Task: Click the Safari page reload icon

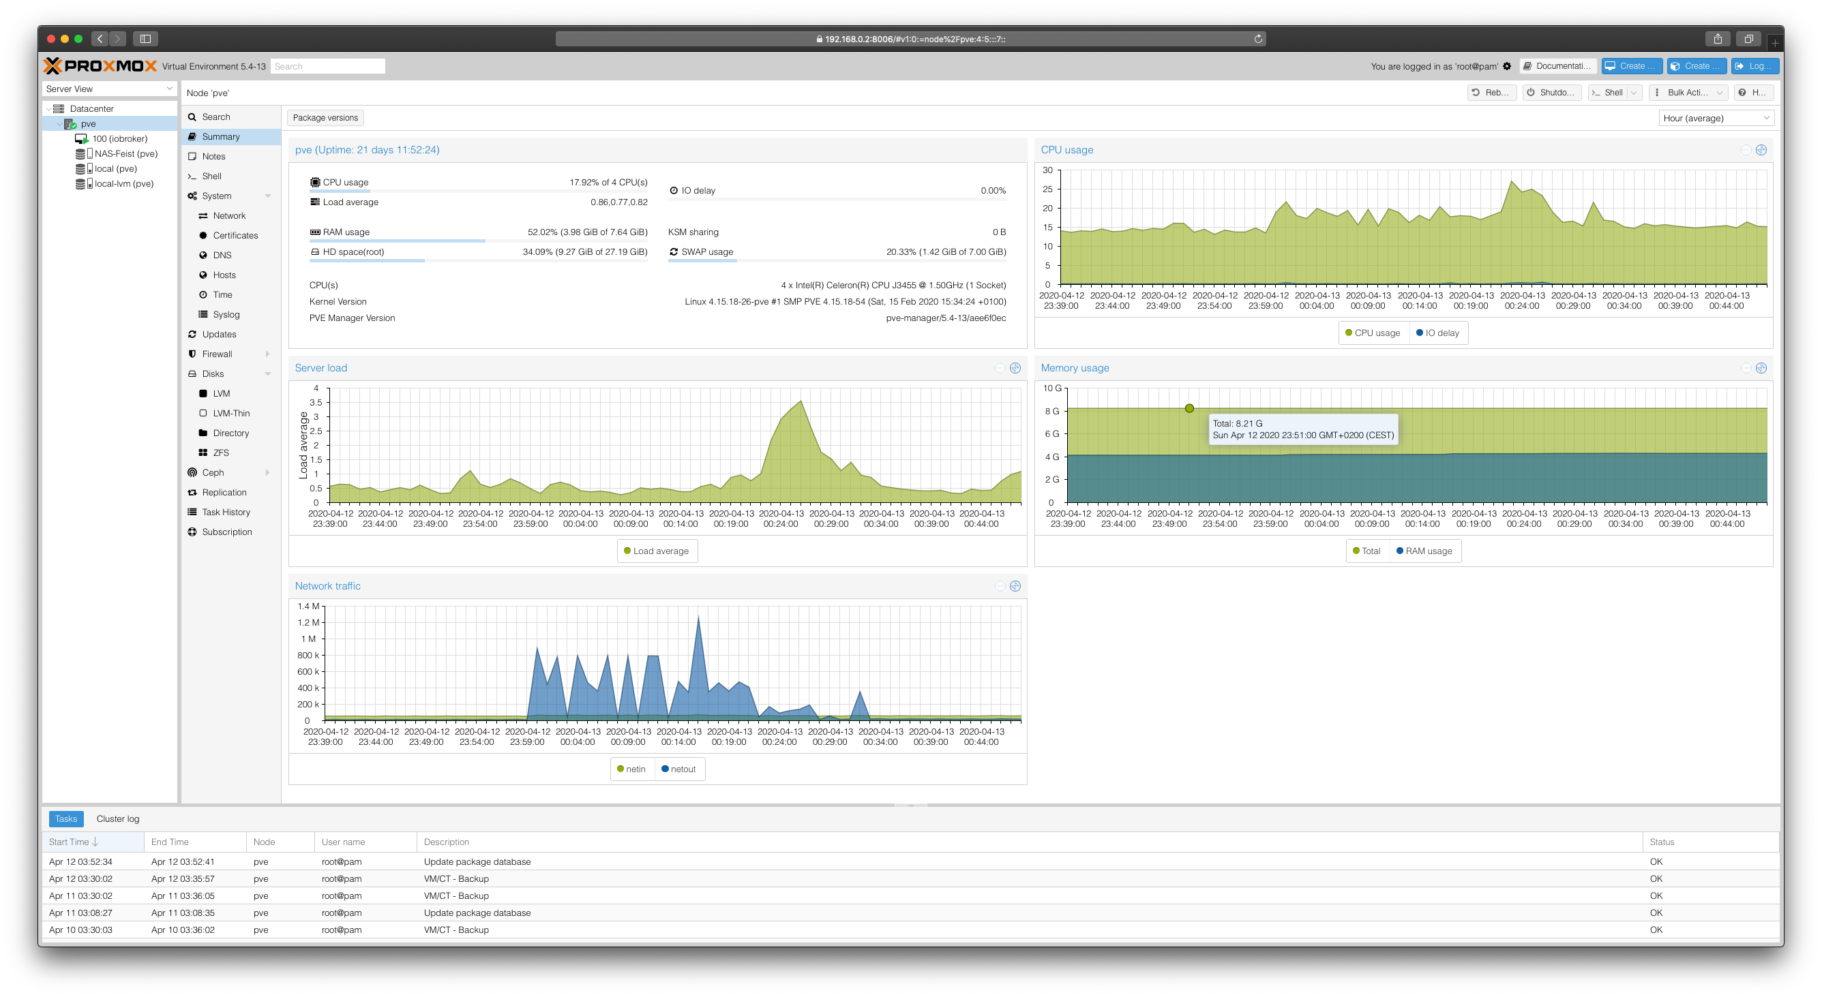Action: [1258, 39]
